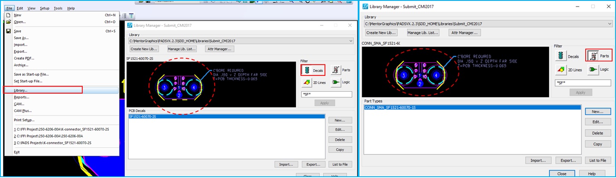Choose Create PDF... in File menu
This screenshot has height=178, width=616.
point(24,58)
